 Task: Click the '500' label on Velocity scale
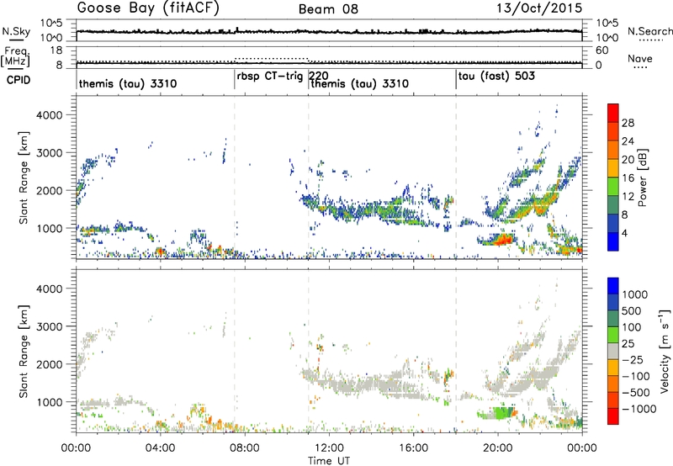630,310
